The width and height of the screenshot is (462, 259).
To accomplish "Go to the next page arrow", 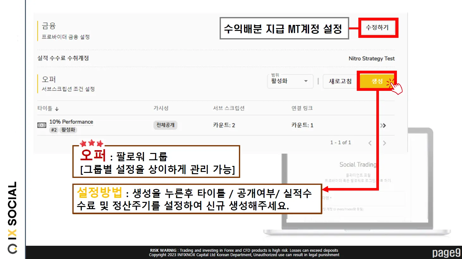I will click(x=384, y=143).
